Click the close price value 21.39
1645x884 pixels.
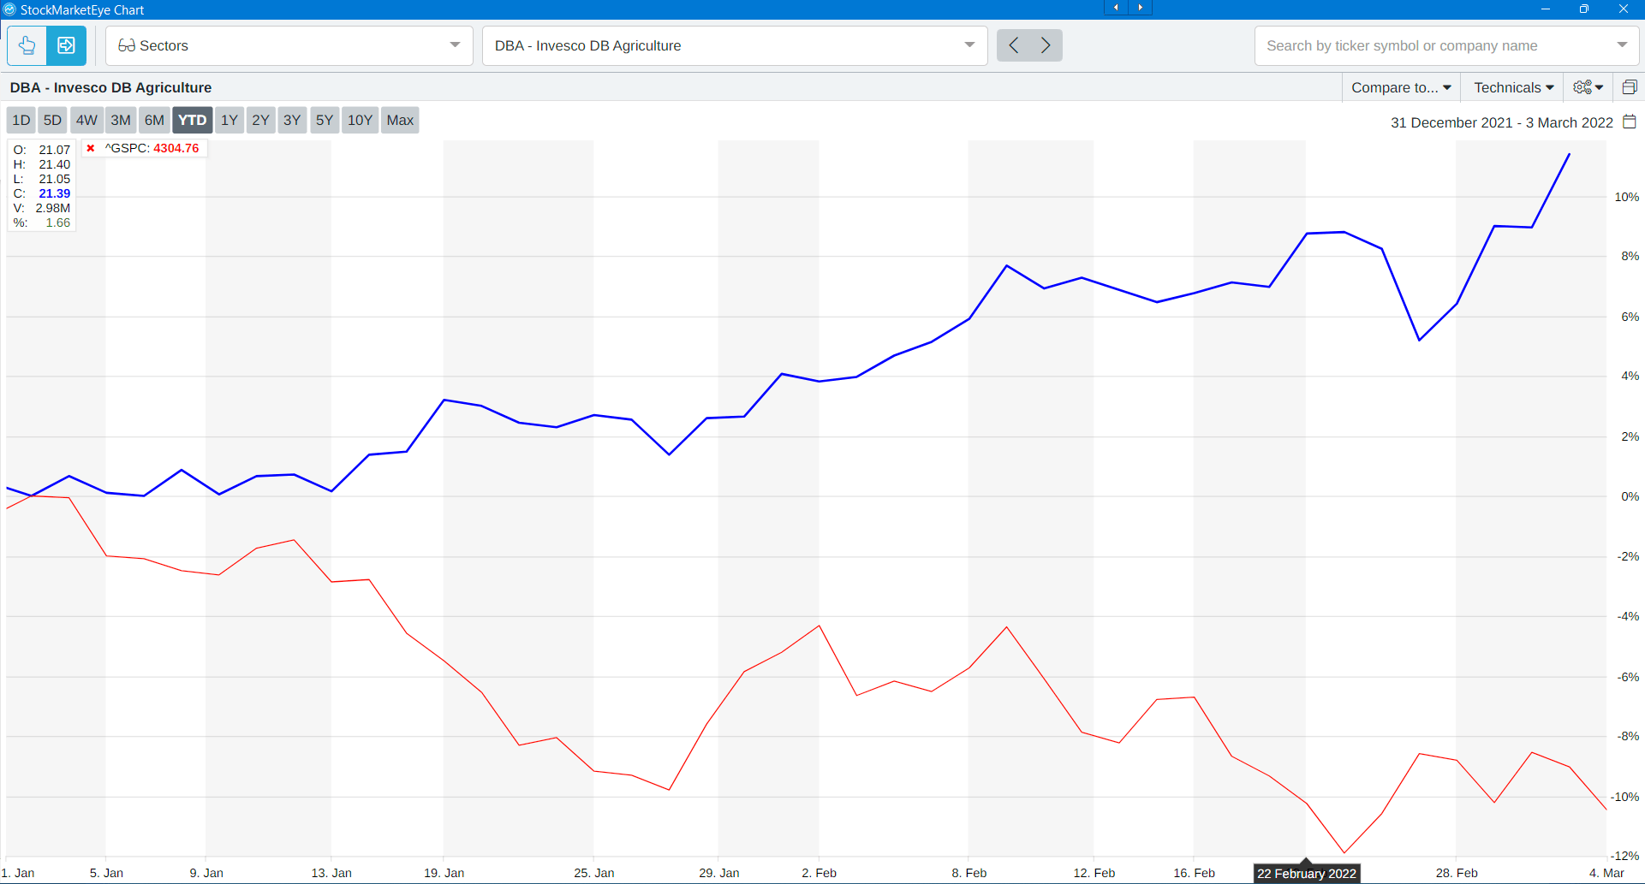[54, 193]
